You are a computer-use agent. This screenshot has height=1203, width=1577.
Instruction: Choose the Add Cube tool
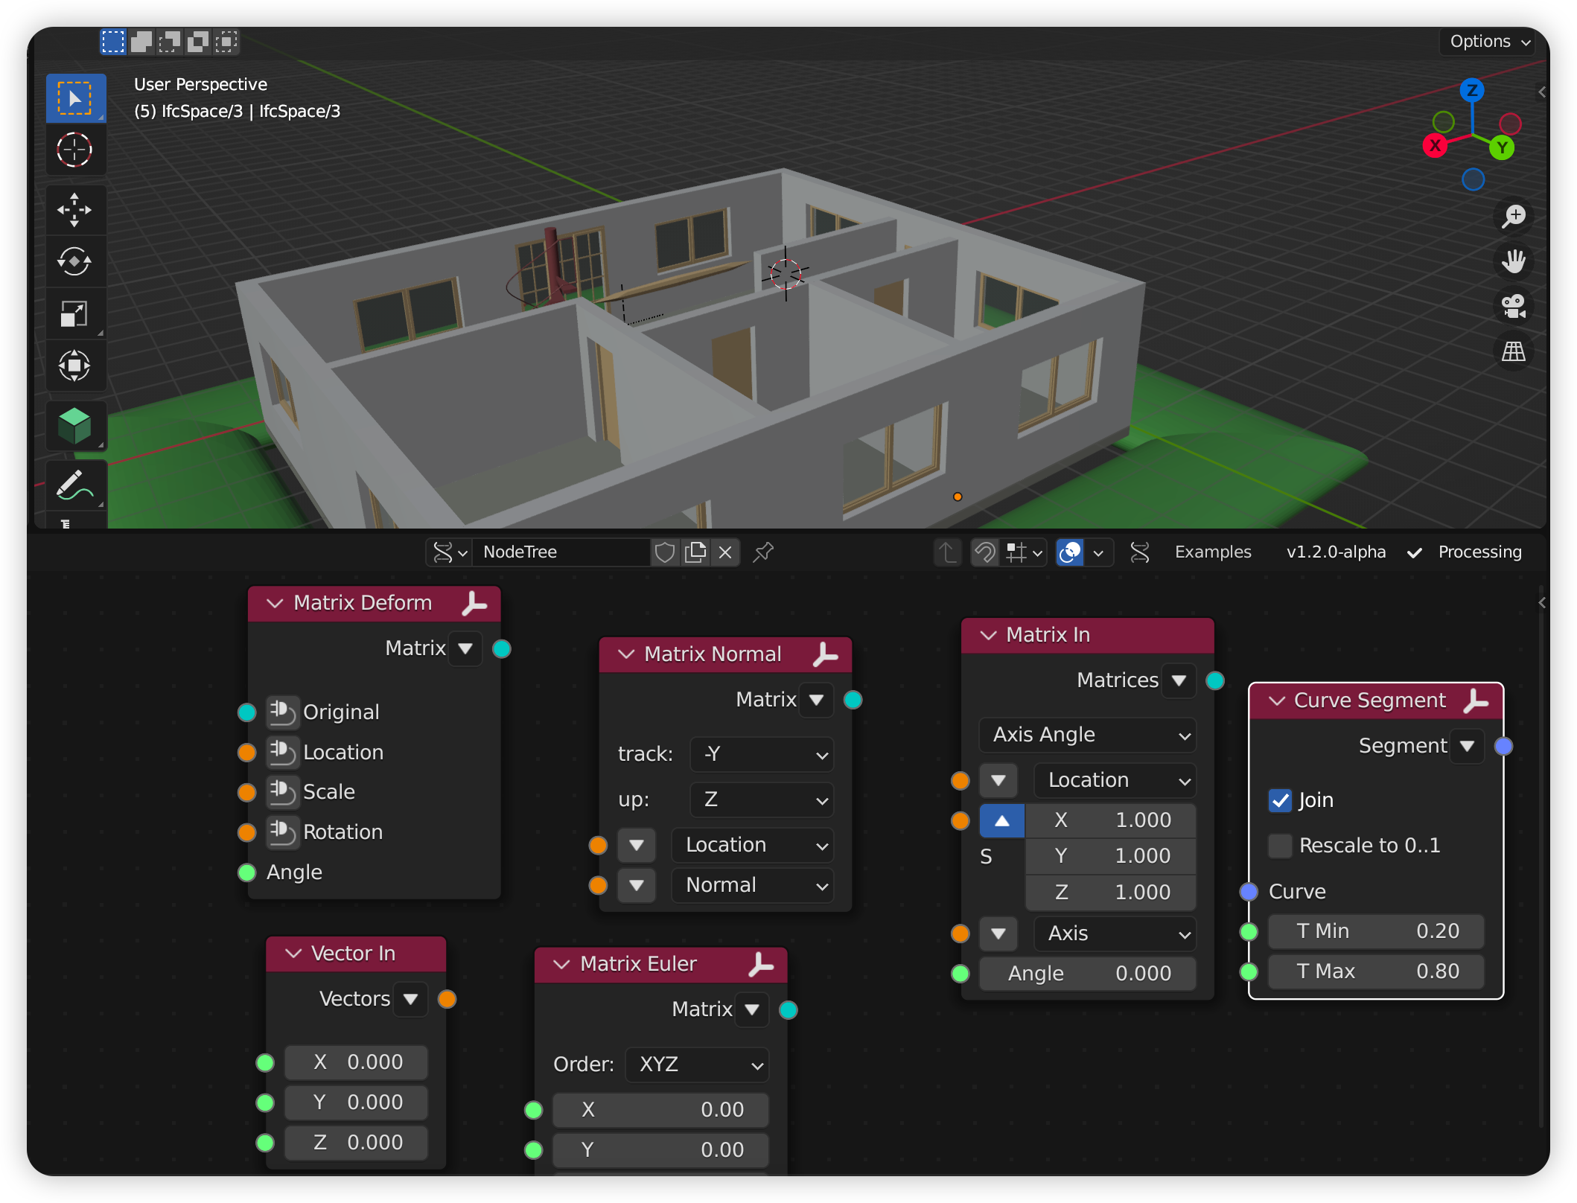(74, 425)
